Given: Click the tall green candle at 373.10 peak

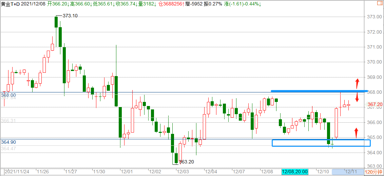Looking at the screenshot, I should click(56, 22).
